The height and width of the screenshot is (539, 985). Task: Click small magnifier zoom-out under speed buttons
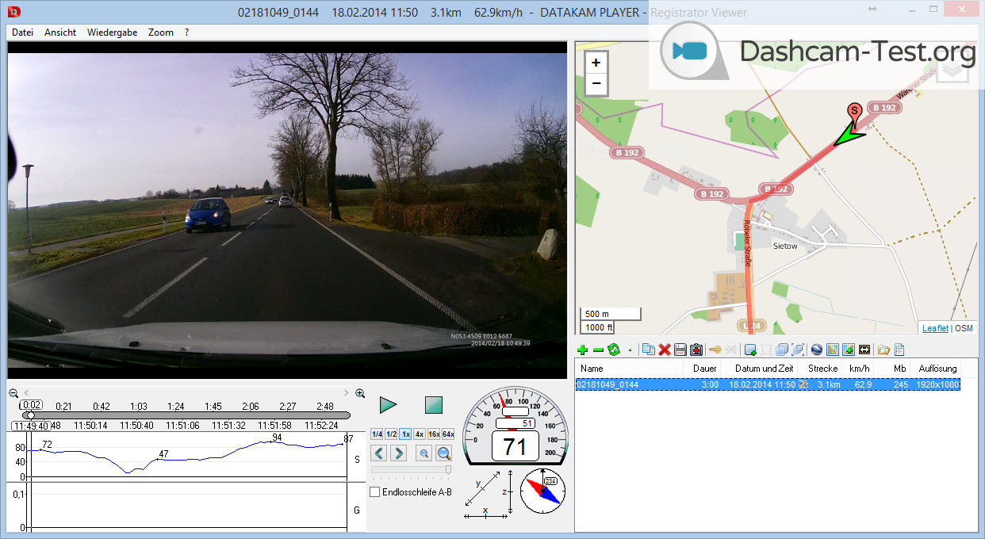click(424, 453)
